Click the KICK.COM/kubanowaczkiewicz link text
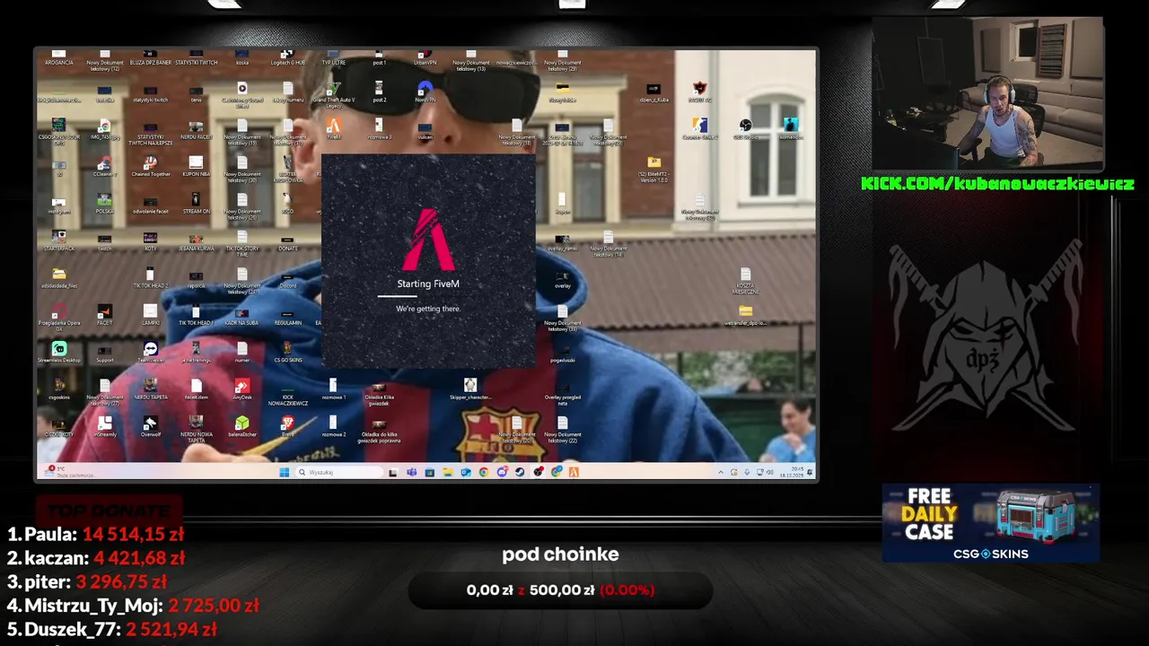 (x=997, y=184)
